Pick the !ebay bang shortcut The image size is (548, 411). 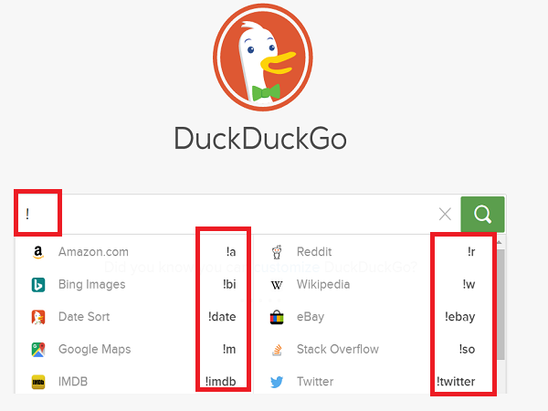coord(460,317)
